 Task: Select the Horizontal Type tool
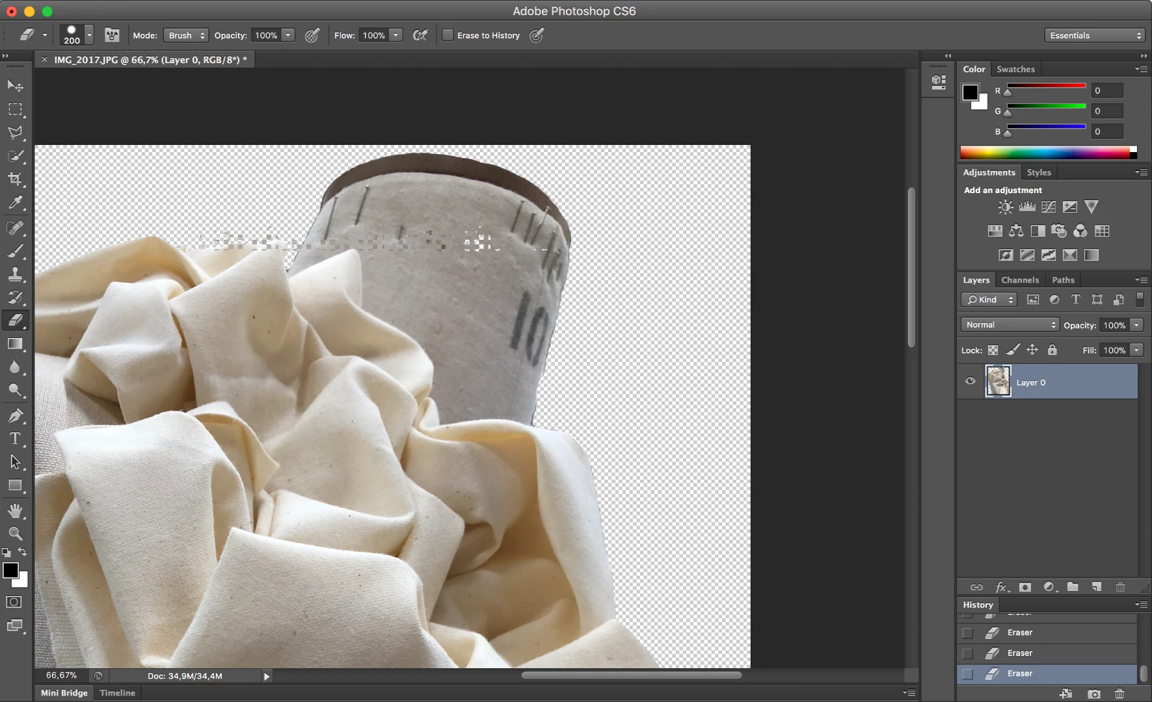pyautogui.click(x=15, y=439)
